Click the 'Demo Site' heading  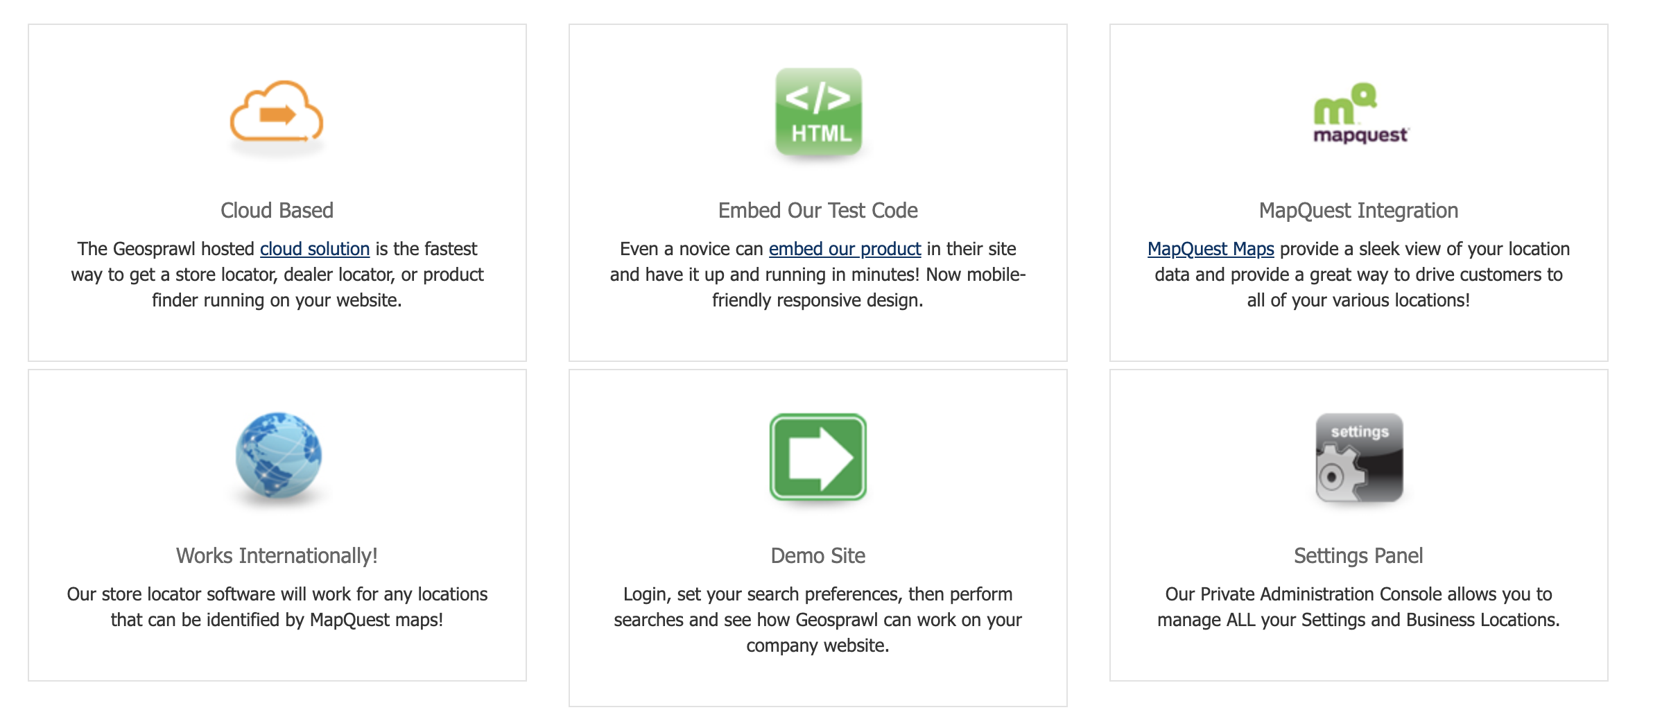coord(817,555)
